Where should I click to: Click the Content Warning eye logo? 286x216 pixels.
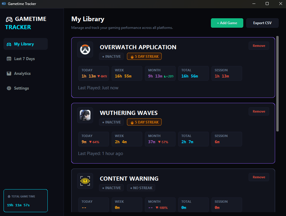click(x=85, y=181)
